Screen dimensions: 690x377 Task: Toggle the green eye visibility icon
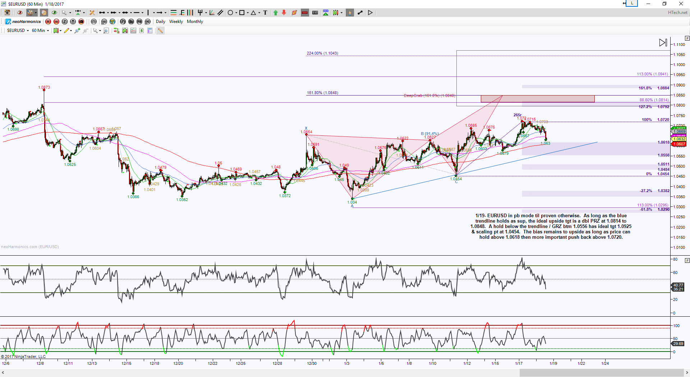click(x=54, y=13)
